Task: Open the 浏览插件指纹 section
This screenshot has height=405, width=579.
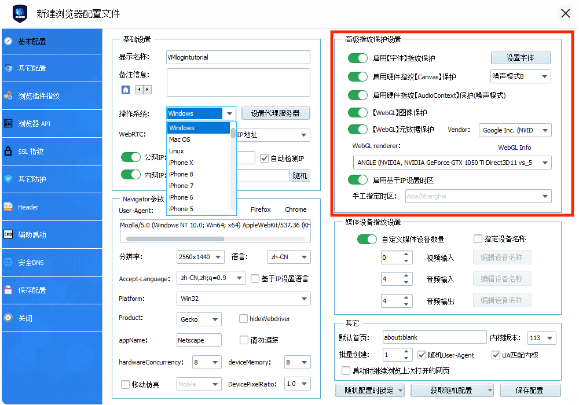Action: [52, 96]
